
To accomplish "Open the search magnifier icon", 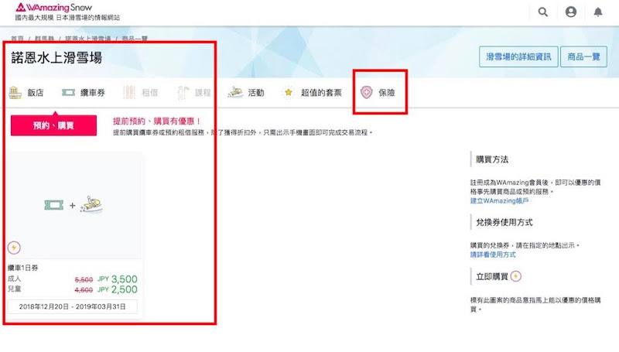I will pyautogui.click(x=543, y=12).
